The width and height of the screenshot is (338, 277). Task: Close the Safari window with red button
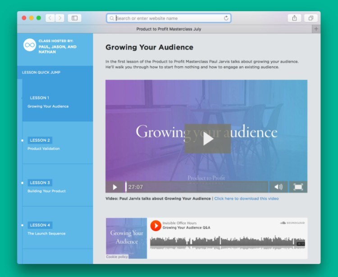click(x=24, y=18)
